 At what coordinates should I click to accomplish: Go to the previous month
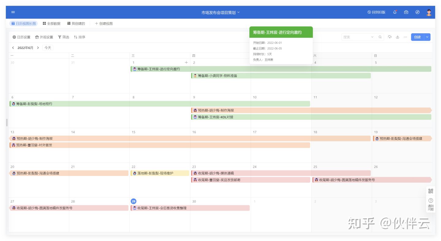(x=13, y=48)
